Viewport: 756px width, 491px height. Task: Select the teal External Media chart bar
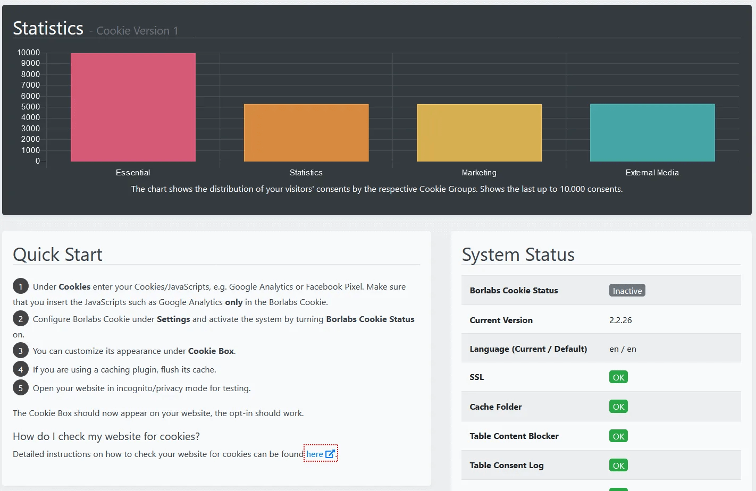pos(652,133)
